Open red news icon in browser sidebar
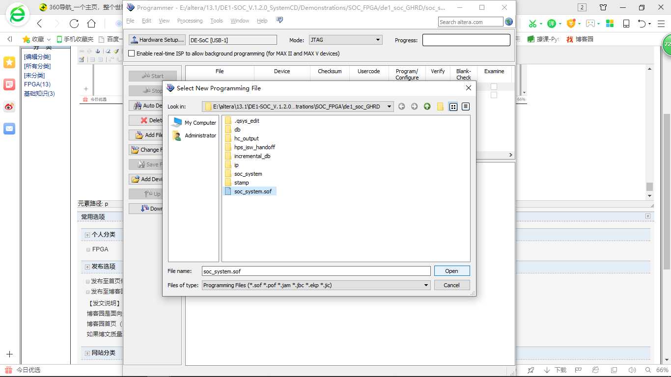 click(9, 84)
